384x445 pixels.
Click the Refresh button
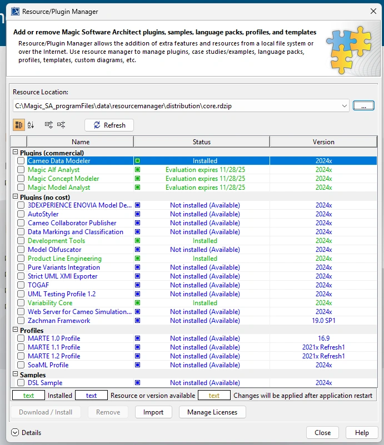point(109,125)
